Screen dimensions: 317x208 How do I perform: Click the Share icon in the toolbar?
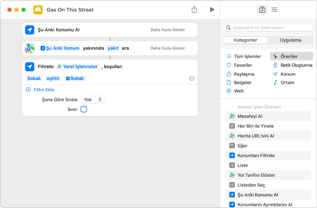pyautogui.click(x=194, y=10)
